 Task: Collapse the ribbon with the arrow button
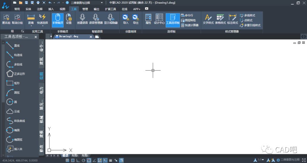[x=147, y=9]
